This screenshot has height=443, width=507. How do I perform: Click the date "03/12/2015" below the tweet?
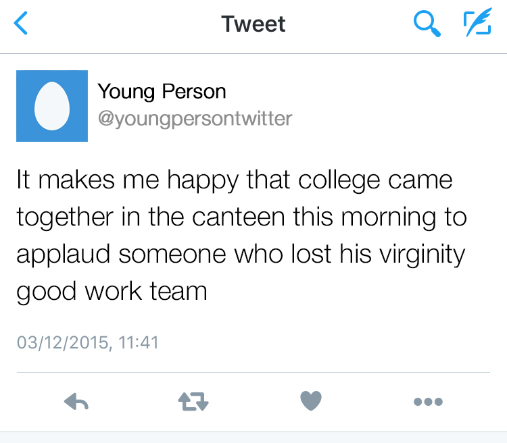(x=62, y=342)
